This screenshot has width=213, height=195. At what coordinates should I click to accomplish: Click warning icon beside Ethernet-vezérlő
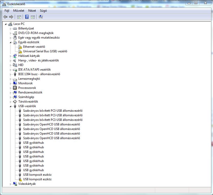click(x=20, y=47)
